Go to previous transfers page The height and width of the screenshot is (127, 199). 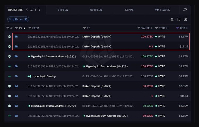(x=27, y=10)
